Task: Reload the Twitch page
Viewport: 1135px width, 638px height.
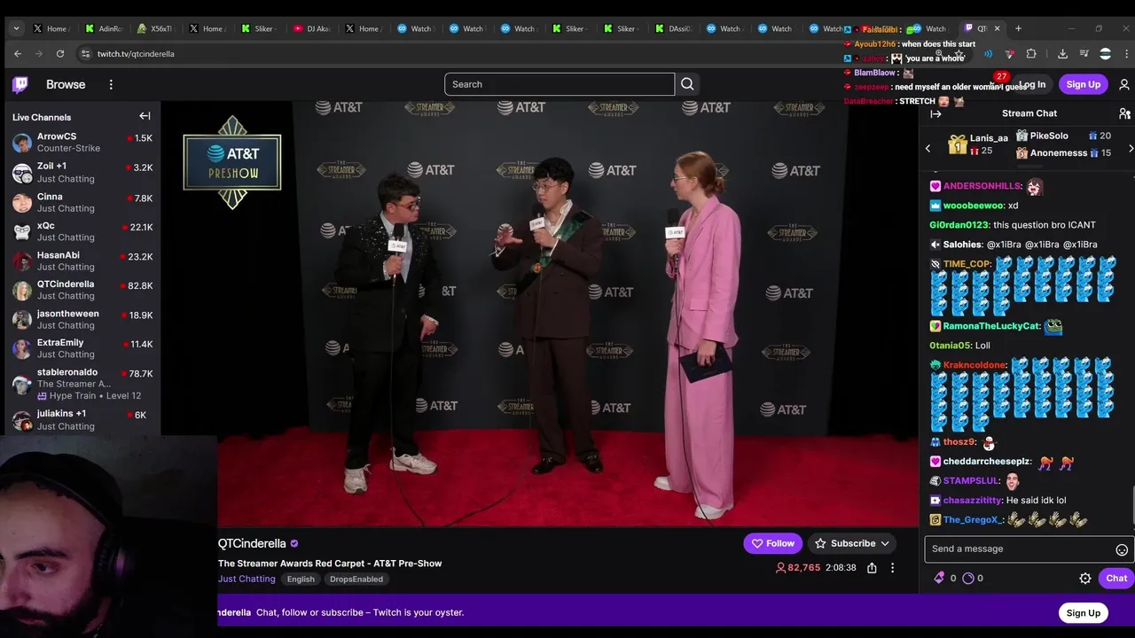Action: 60,53
